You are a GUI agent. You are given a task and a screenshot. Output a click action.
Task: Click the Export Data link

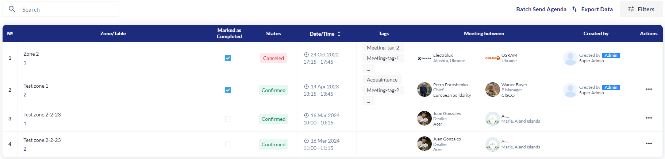coord(597,9)
